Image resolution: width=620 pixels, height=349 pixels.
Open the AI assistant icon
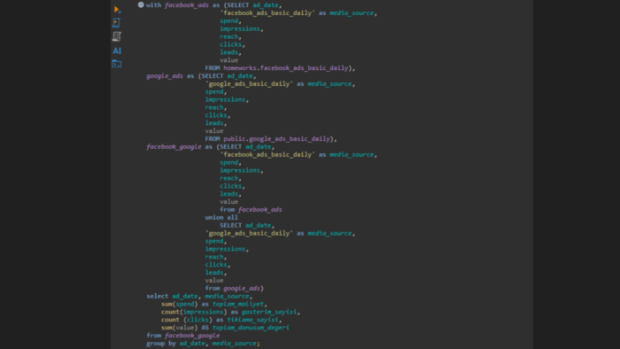(x=117, y=50)
